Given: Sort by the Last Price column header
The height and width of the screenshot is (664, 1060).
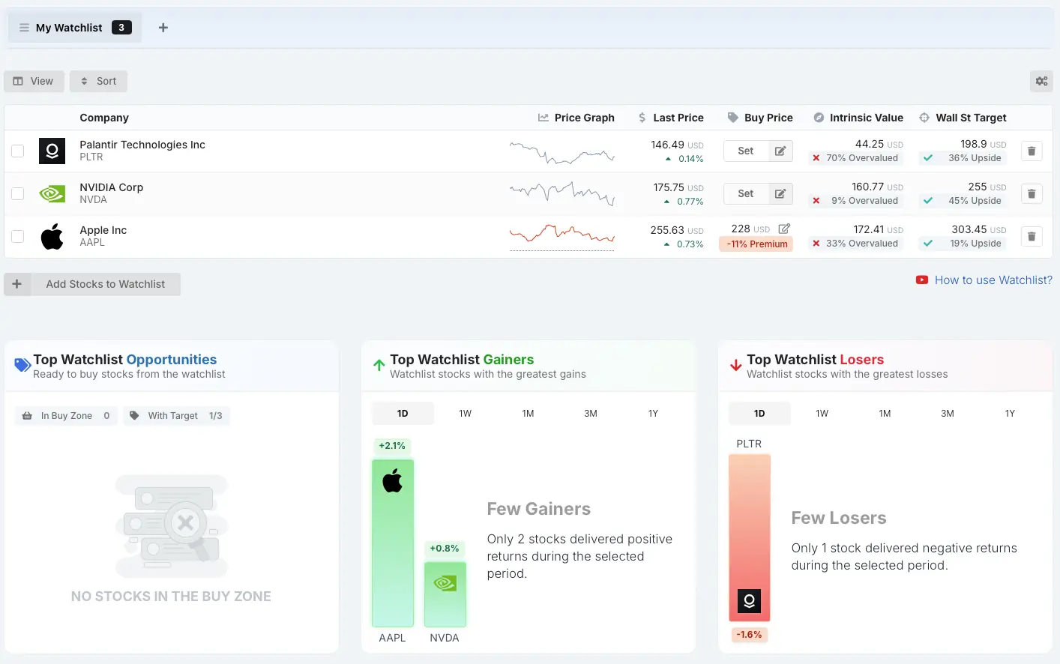Looking at the screenshot, I should tap(678, 118).
